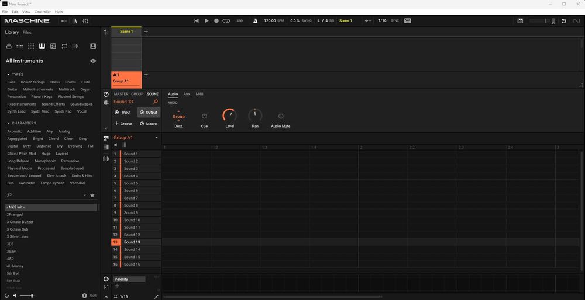Image resolution: width=585 pixels, height=300 pixels.
Task: Select the Scene 1 tab
Action: coord(126,32)
